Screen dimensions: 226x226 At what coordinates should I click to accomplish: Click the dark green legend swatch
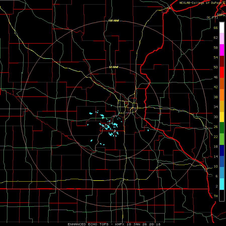[x=222, y=128]
